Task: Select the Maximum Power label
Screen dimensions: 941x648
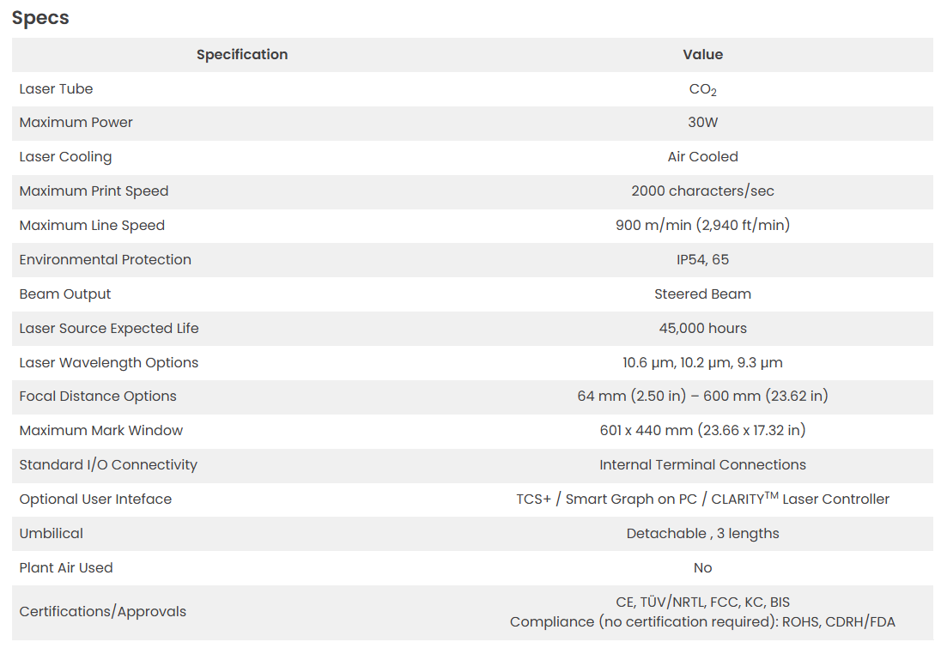Action: pyautogui.click(x=76, y=123)
